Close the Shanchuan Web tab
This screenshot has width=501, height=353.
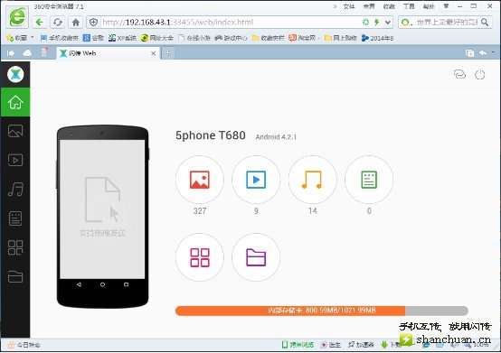pos(154,53)
